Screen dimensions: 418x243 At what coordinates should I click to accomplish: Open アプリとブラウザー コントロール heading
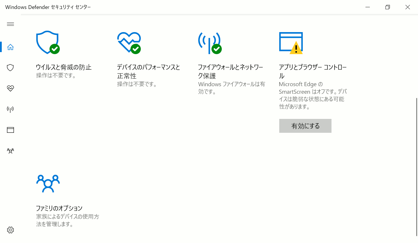[x=313, y=72]
